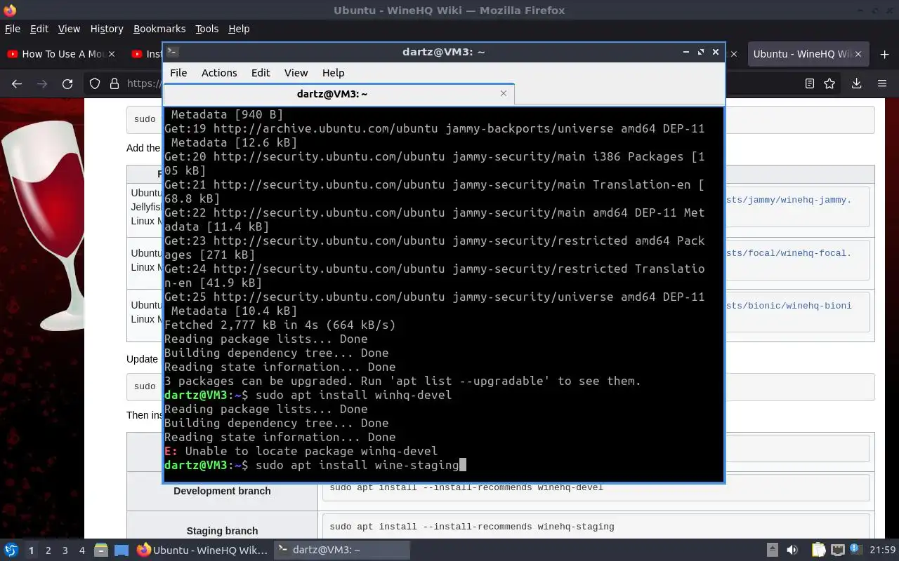Open terminal Actions menu
The height and width of the screenshot is (561, 899).
(x=219, y=73)
